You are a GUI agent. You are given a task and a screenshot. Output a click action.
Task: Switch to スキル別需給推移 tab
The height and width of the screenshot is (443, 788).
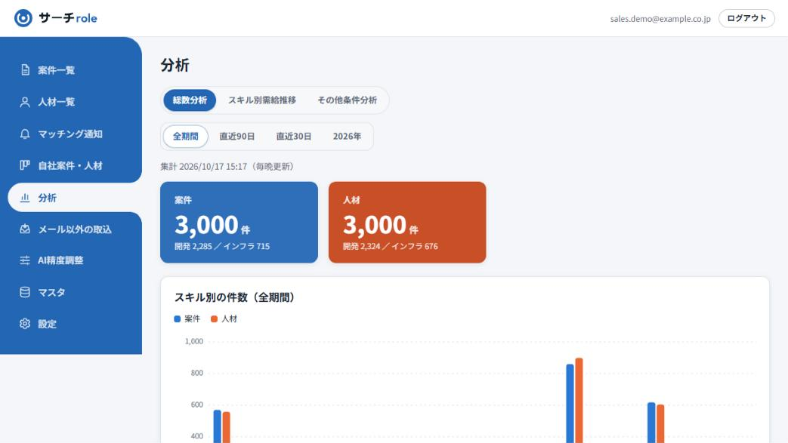[262, 100]
